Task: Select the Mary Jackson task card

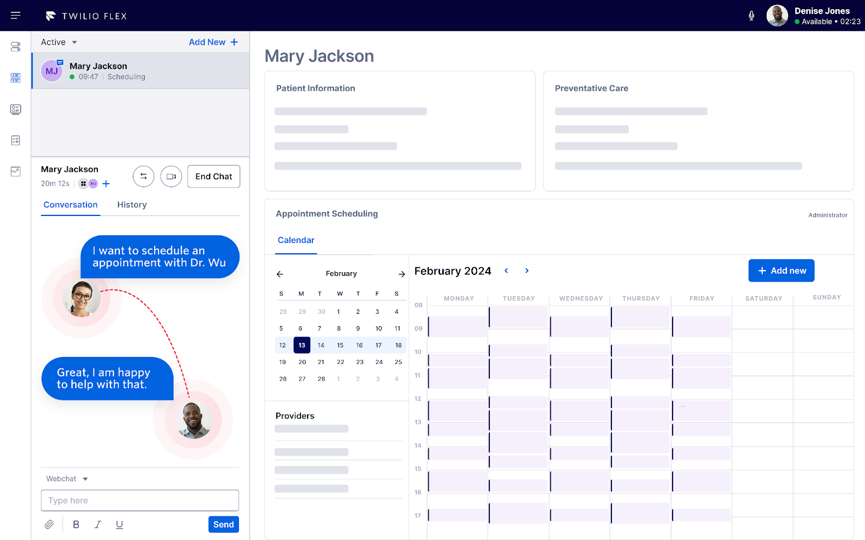Action: coord(141,71)
